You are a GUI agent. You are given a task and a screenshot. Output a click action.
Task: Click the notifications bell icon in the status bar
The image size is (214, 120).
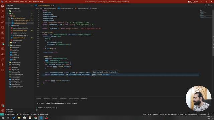pyautogui.click(x=212, y=114)
